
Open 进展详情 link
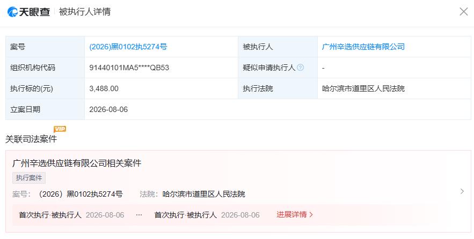[295, 214]
